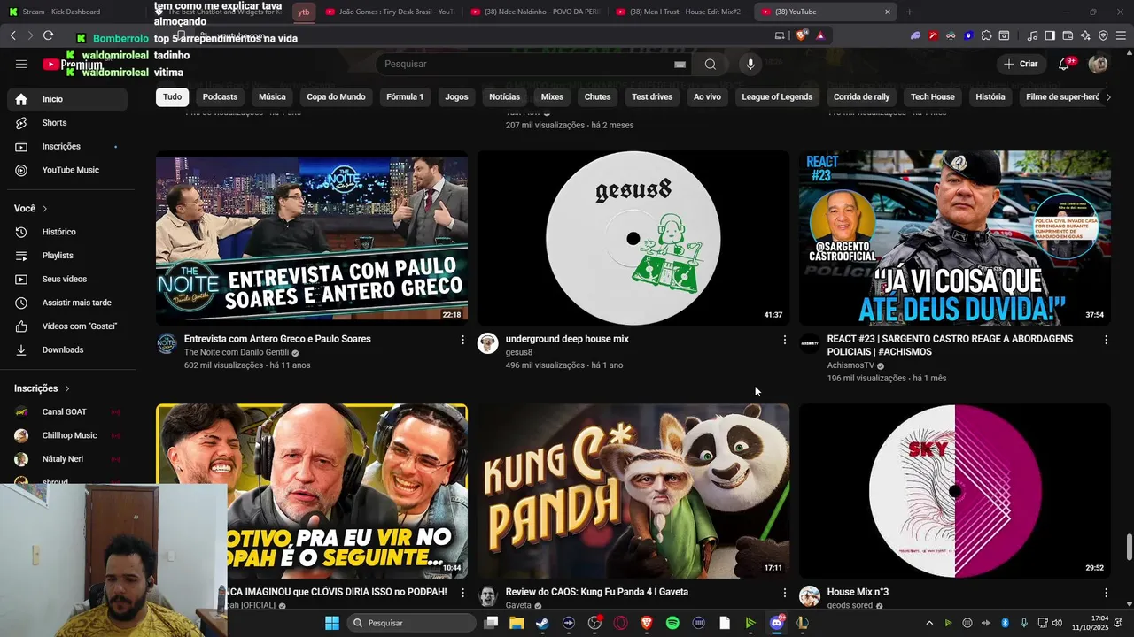
Task: Open the YouTube account avatar menu
Action: tap(1098, 64)
